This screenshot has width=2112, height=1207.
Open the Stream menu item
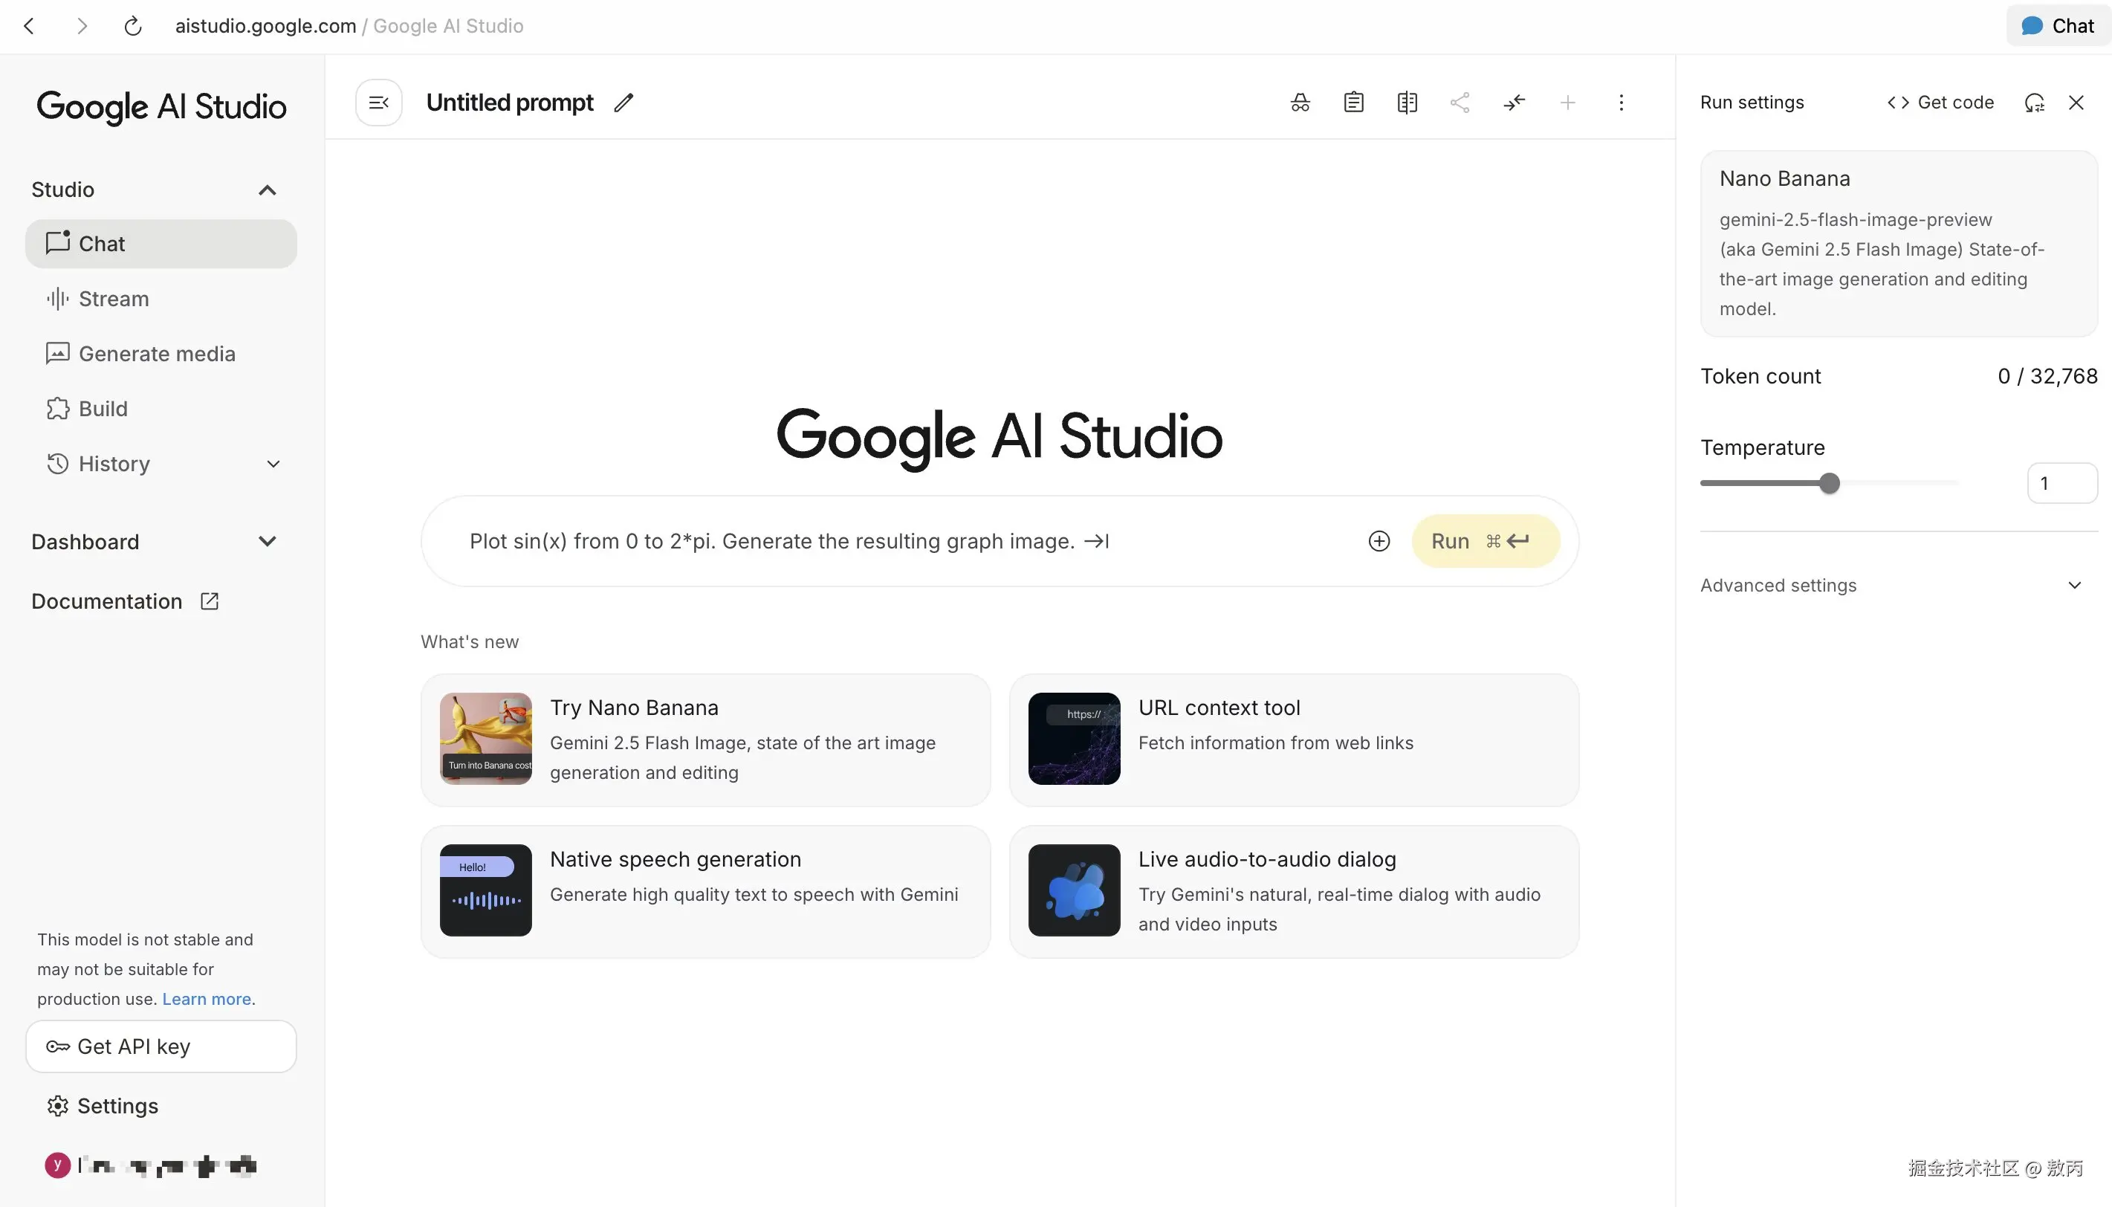tap(114, 300)
